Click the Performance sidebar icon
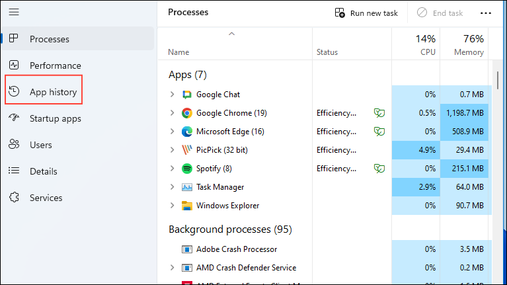This screenshot has width=507, height=285. 14,65
